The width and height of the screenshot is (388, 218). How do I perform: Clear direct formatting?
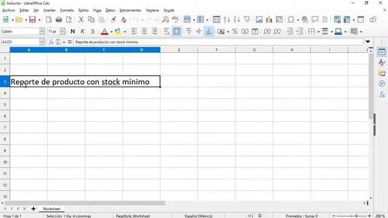[x=124, y=19]
